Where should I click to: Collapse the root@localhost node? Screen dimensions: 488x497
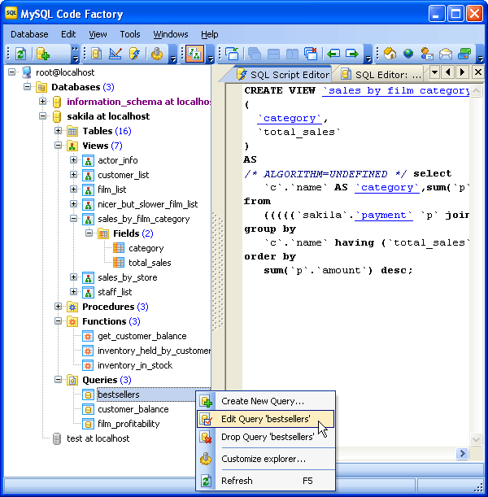point(11,72)
